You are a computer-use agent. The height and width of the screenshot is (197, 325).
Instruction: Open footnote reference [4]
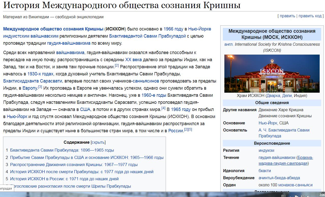(x=163, y=108)
